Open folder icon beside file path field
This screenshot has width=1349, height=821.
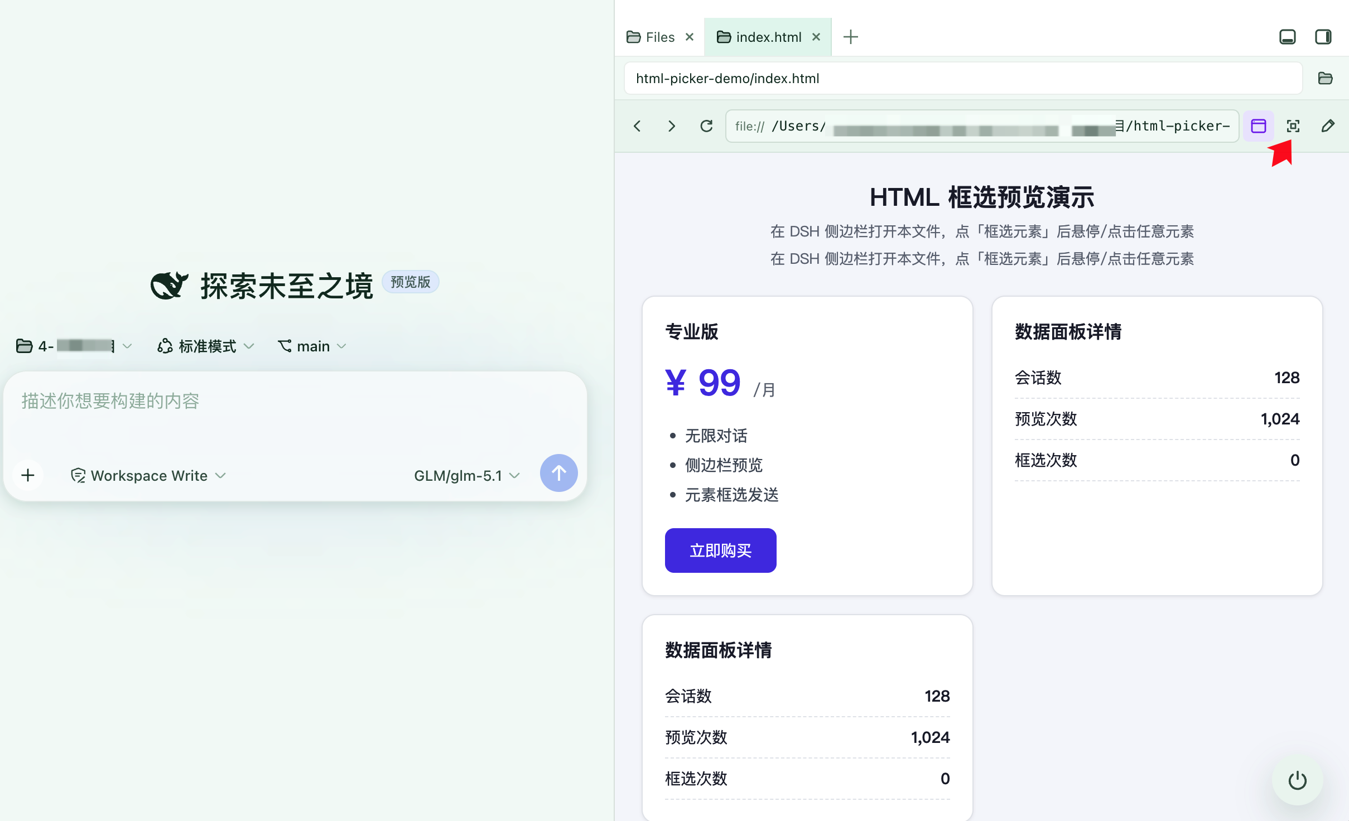(x=1326, y=78)
